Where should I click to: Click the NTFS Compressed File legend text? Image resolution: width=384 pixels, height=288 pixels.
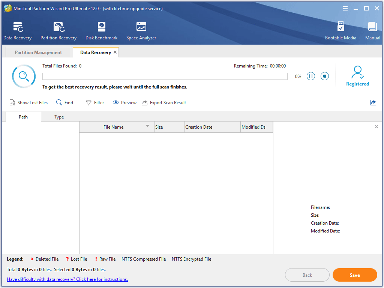point(144,259)
